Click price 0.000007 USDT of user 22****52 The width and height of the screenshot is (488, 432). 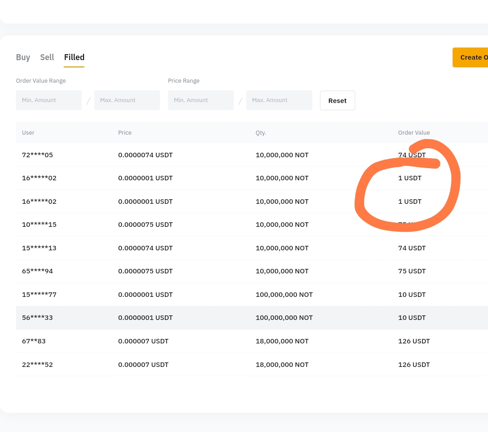coord(143,365)
